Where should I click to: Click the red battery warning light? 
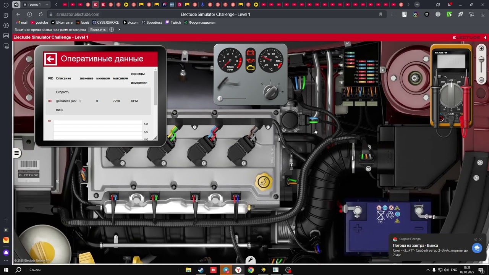251,53
